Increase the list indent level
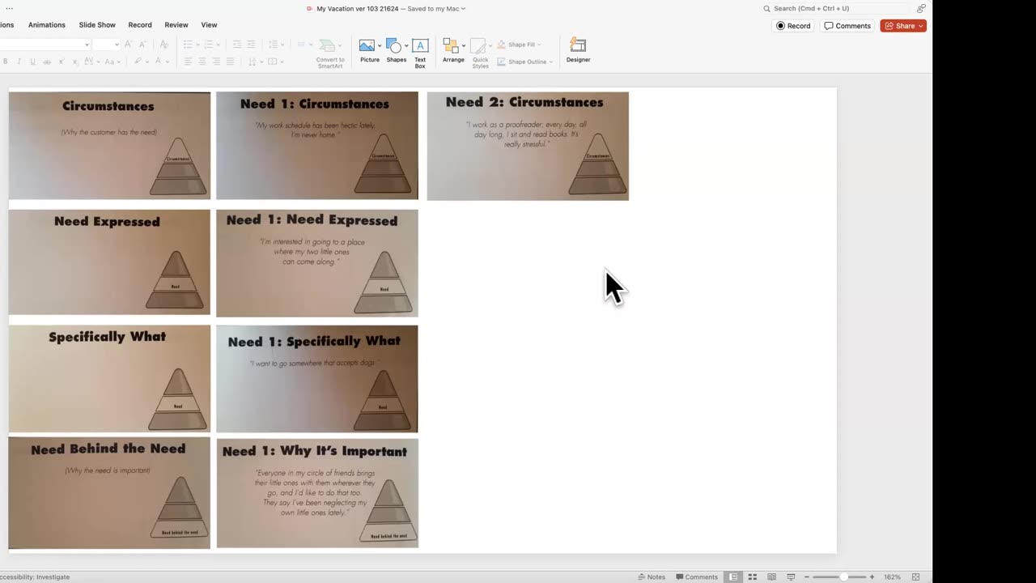The width and height of the screenshot is (1036, 583). pyautogui.click(x=251, y=45)
